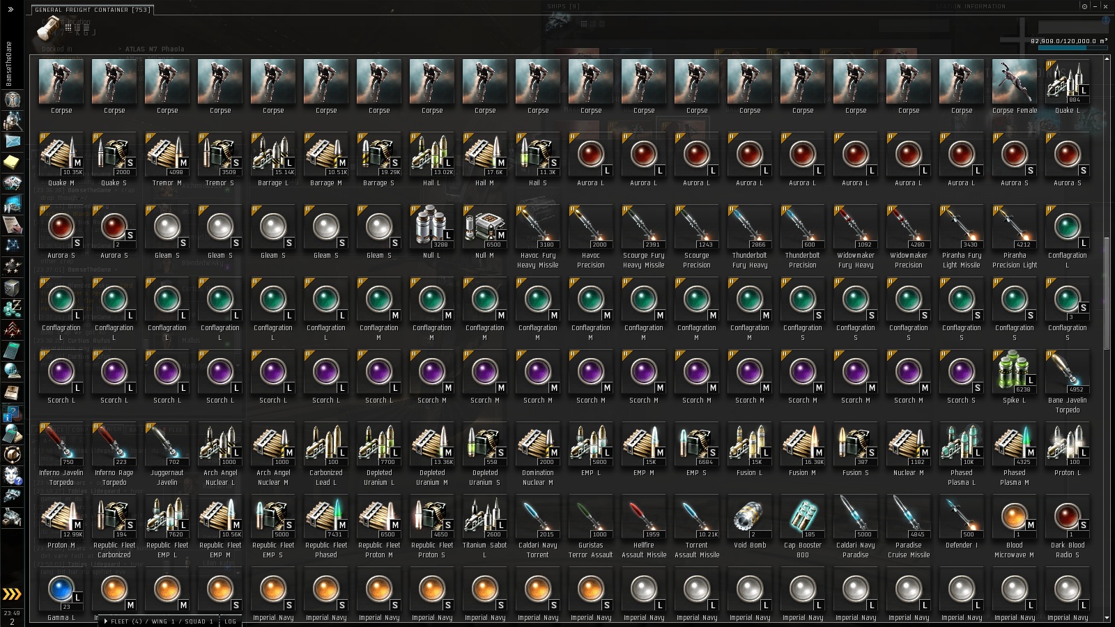Open the mail envelope in the sidebar
Image resolution: width=1115 pixels, height=627 pixels.
[12, 141]
